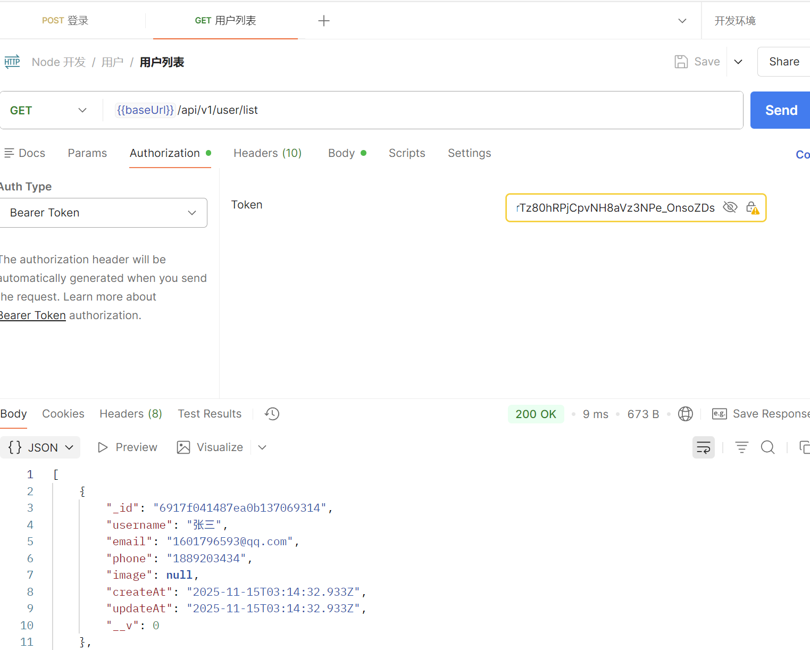The height and width of the screenshot is (650, 810).
Task: Click the Save floppy disk icon
Action: pos(681,62)
